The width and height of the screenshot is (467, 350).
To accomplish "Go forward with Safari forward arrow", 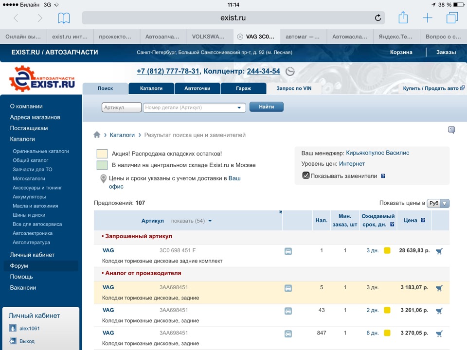I will coord(39,18).
